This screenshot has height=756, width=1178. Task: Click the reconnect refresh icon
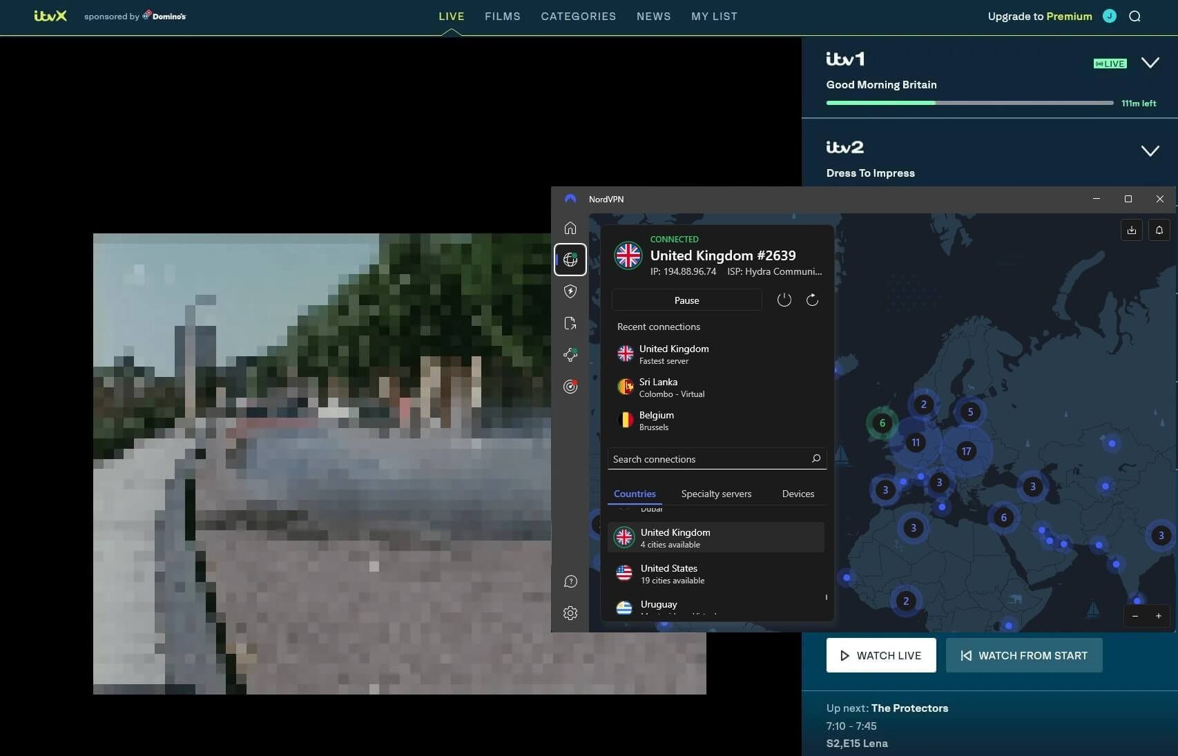tap(812, 300)
